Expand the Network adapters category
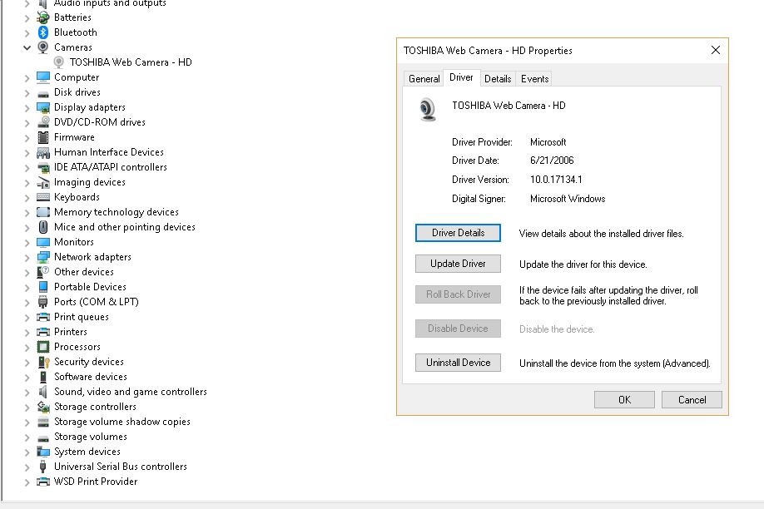This screenshot has height=509, width=764. point(27,257)
